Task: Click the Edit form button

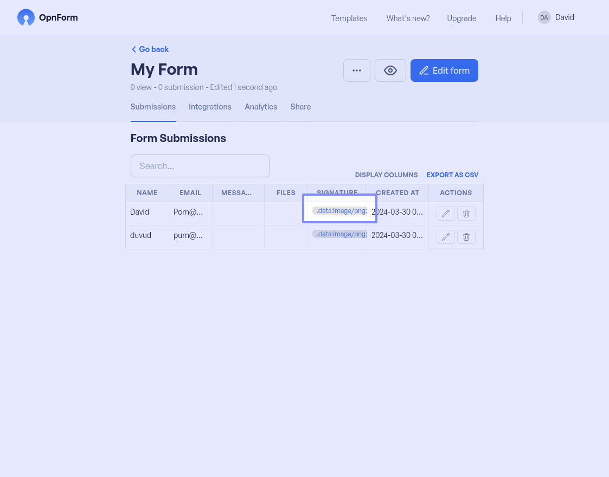Action: [x=444, y=70]
